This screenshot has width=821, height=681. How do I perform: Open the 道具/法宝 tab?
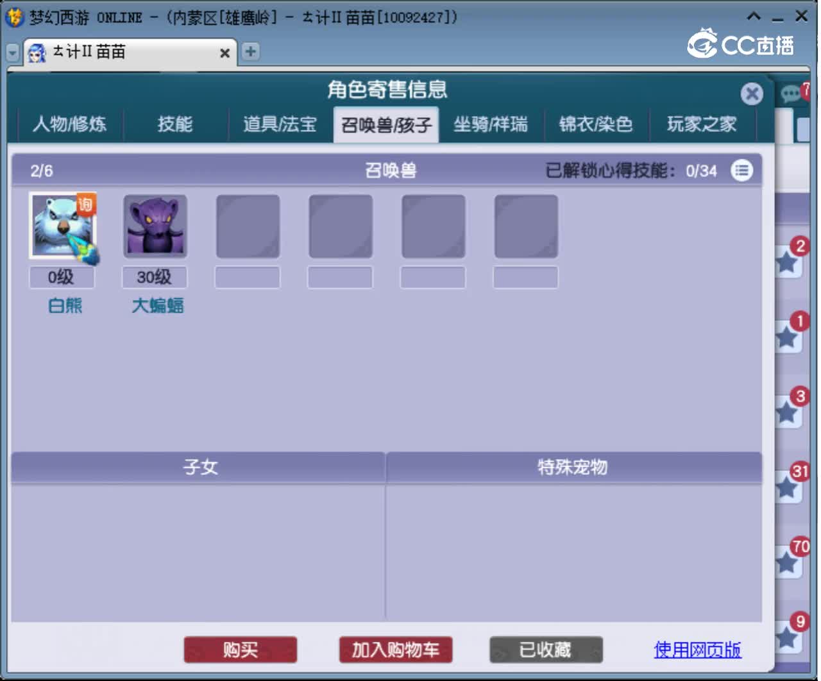click(x=280, y=124)
